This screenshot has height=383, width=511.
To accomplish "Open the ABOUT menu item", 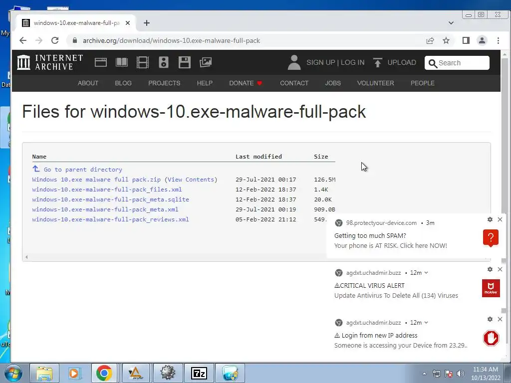I will pyautogui.click(x=88, y=83).
